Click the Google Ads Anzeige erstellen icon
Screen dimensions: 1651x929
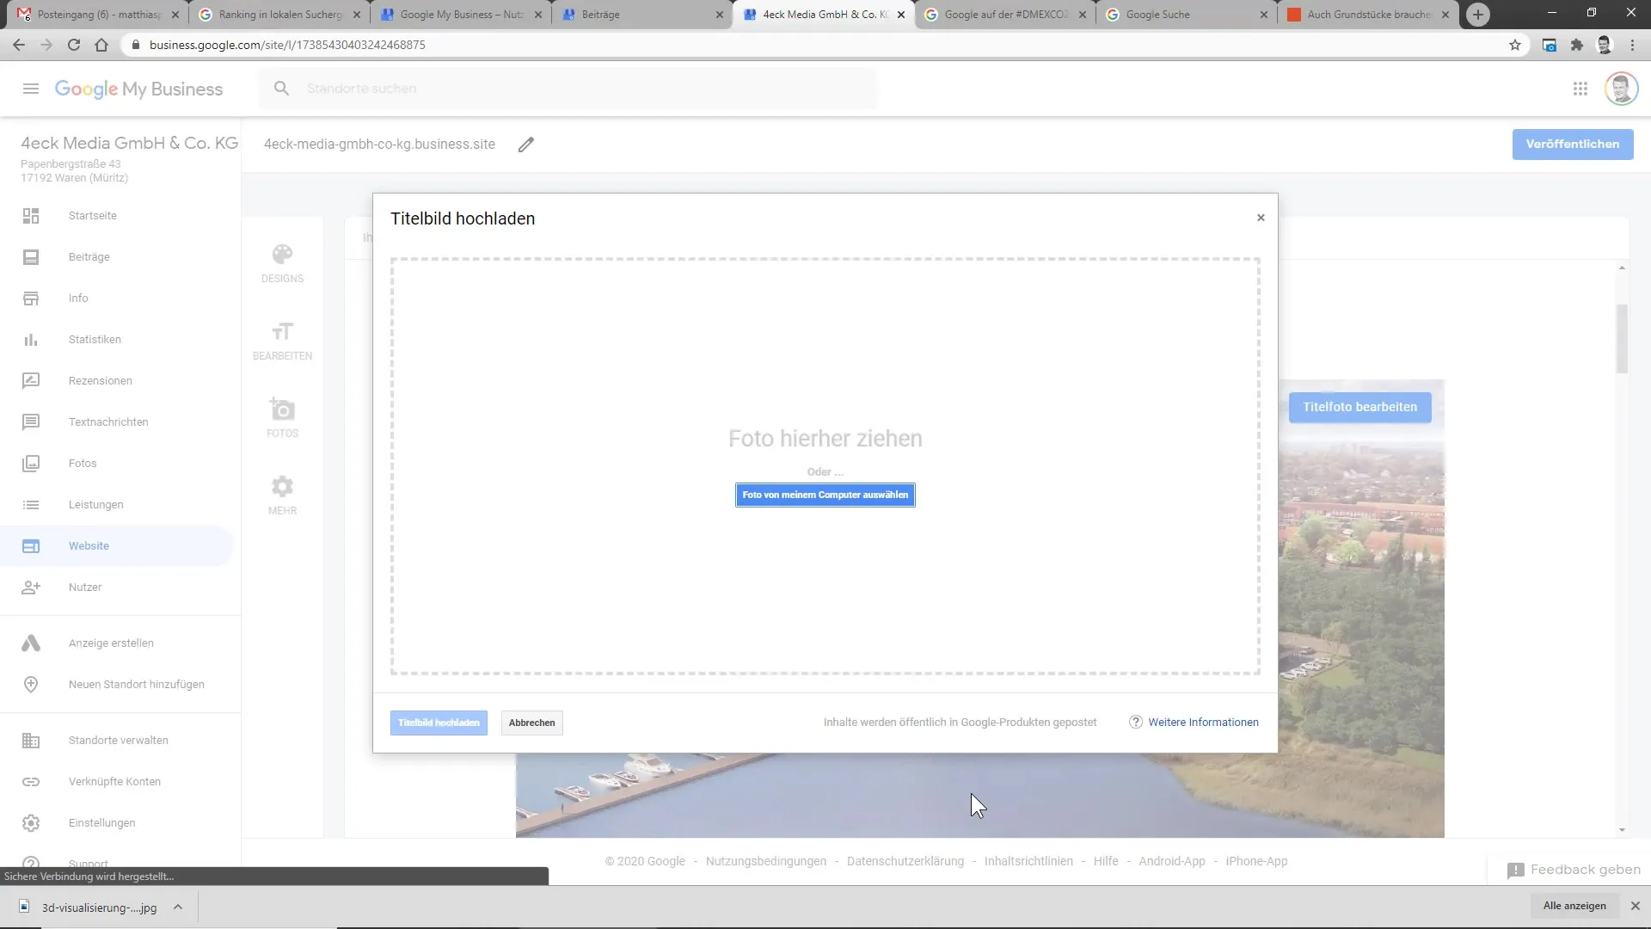(31, 643)
